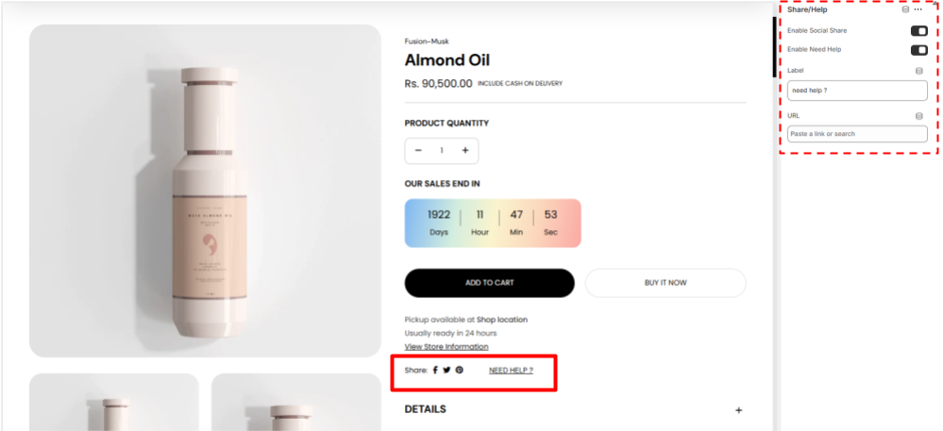943x431 pixels.
Task: Click dynamic source icon for Label field
Action: click(x=919, y=70)
